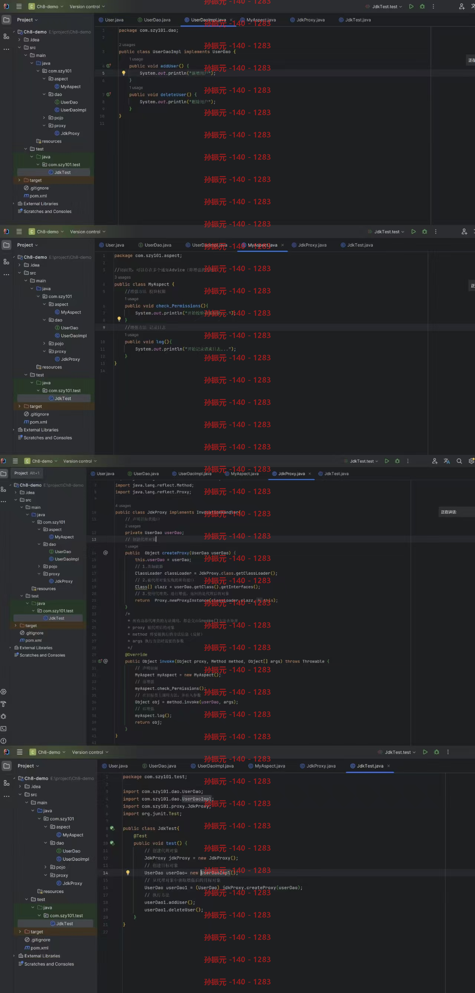
Task: Select pom.xml in tree of window editing MyAspect.java
Action: (x=35, y=422)
